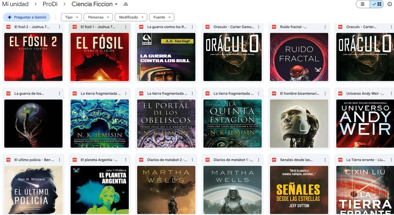Image resolution: width=394 pixels, height=215 pixels.
Task: Switch to grid layout view
Action: [x=376, y=4]
